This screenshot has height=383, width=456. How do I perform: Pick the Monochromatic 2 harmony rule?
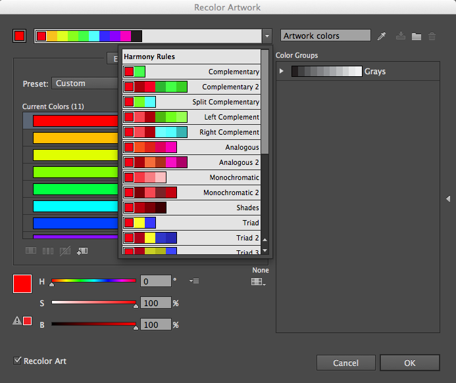(191, 192)
